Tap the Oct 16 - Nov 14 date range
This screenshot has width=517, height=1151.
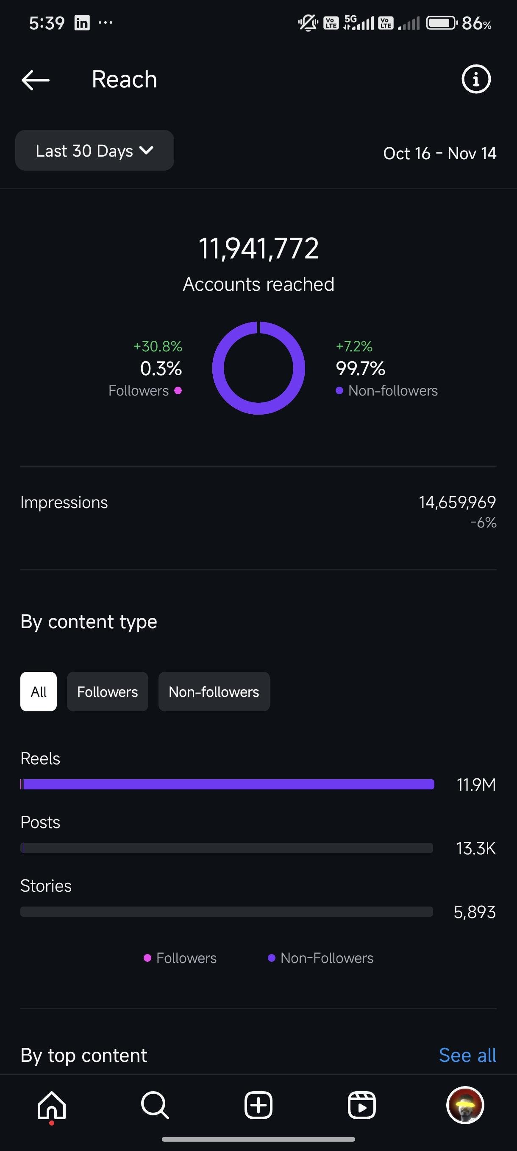pyautogui.click(x=439, y=153)
